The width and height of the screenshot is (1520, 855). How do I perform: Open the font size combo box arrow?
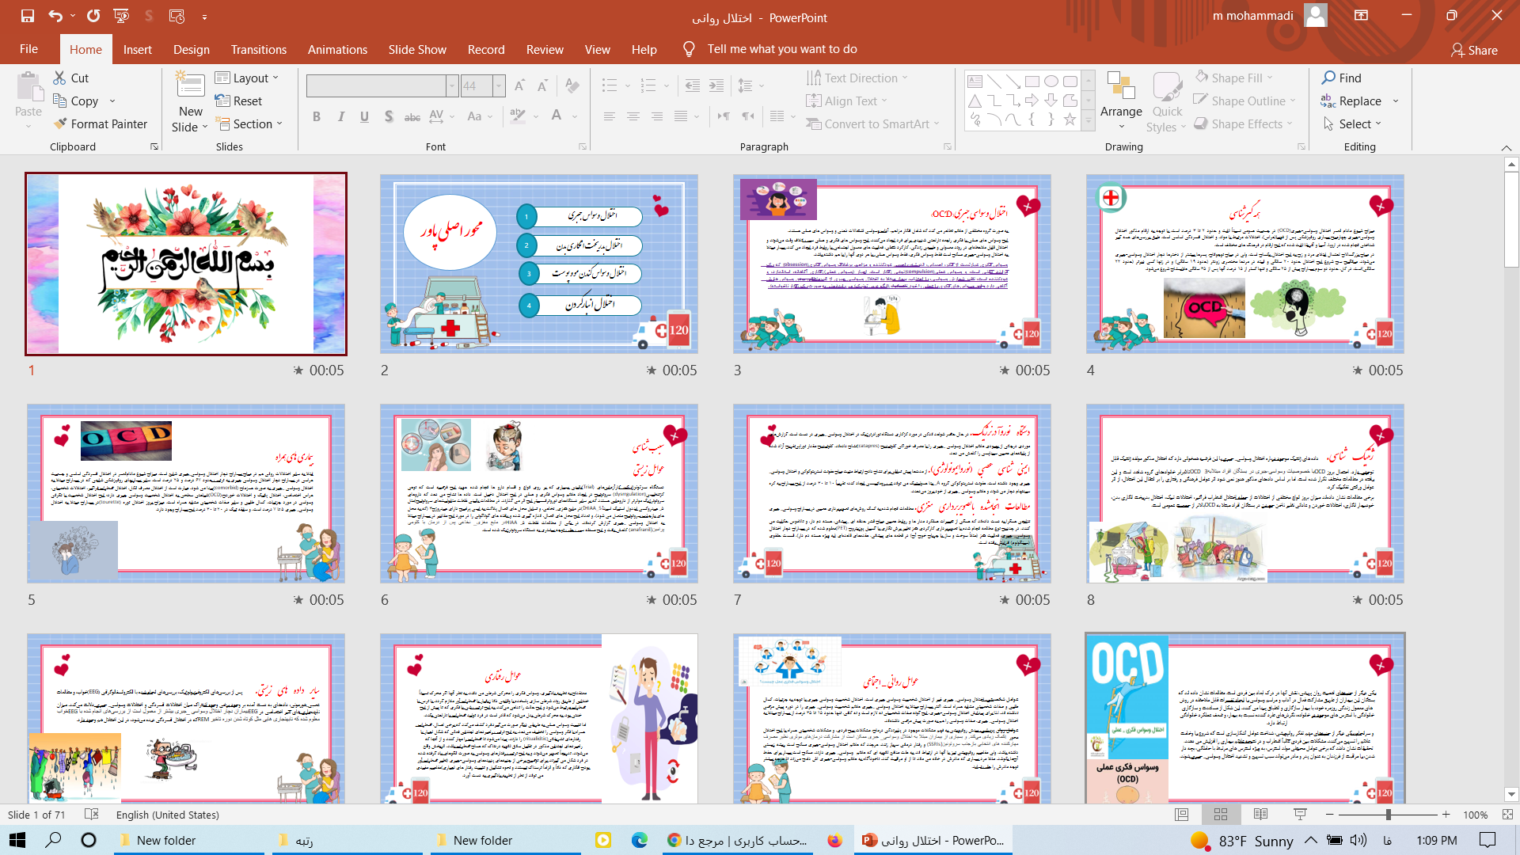pos(499,85)
